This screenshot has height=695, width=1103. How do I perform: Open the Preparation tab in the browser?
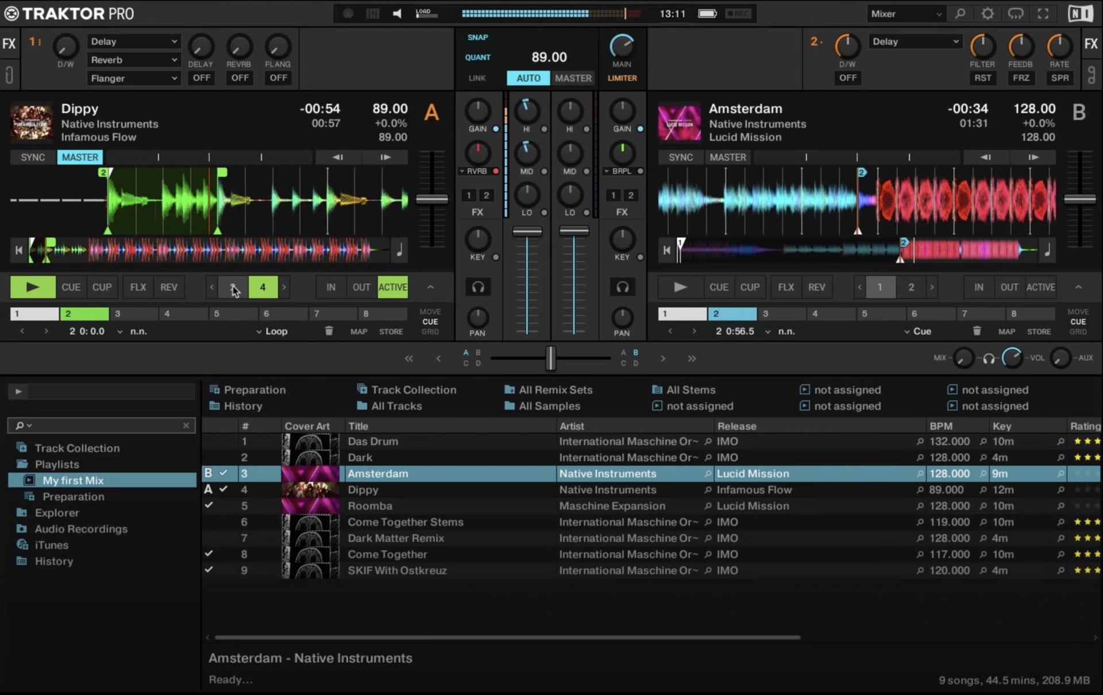tap(255, 389)
